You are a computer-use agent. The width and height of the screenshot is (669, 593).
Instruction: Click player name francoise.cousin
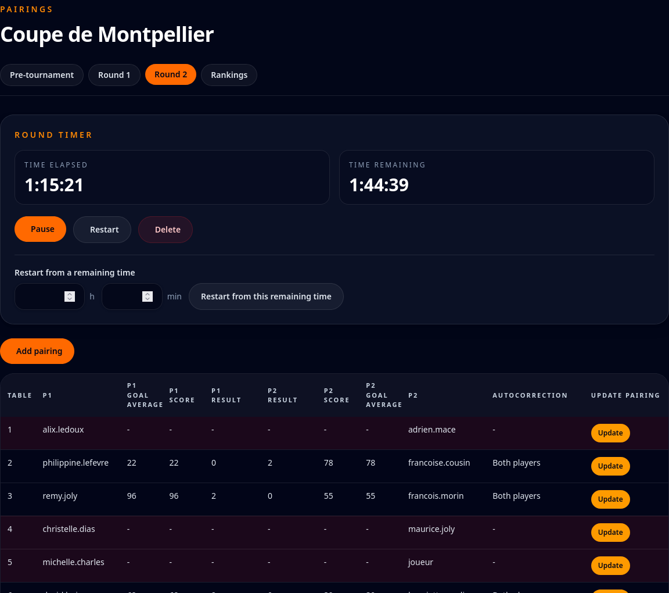point(439,463)
